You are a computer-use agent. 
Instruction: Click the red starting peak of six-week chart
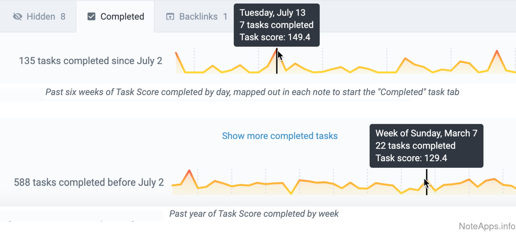click(176, 53)
